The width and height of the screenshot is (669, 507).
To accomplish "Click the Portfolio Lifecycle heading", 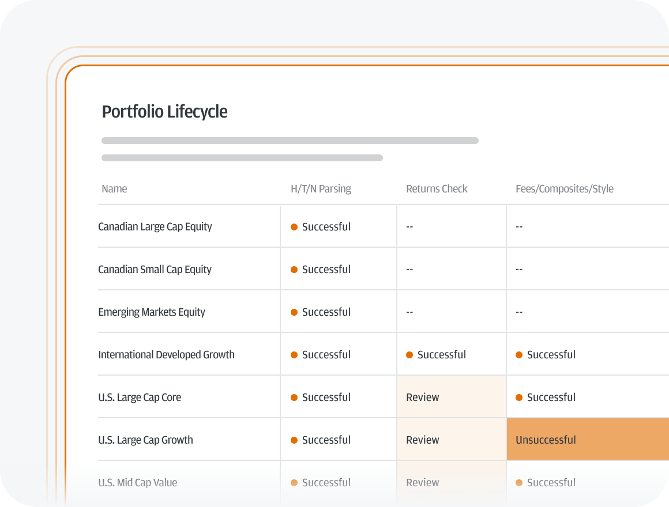I will 164,112.
